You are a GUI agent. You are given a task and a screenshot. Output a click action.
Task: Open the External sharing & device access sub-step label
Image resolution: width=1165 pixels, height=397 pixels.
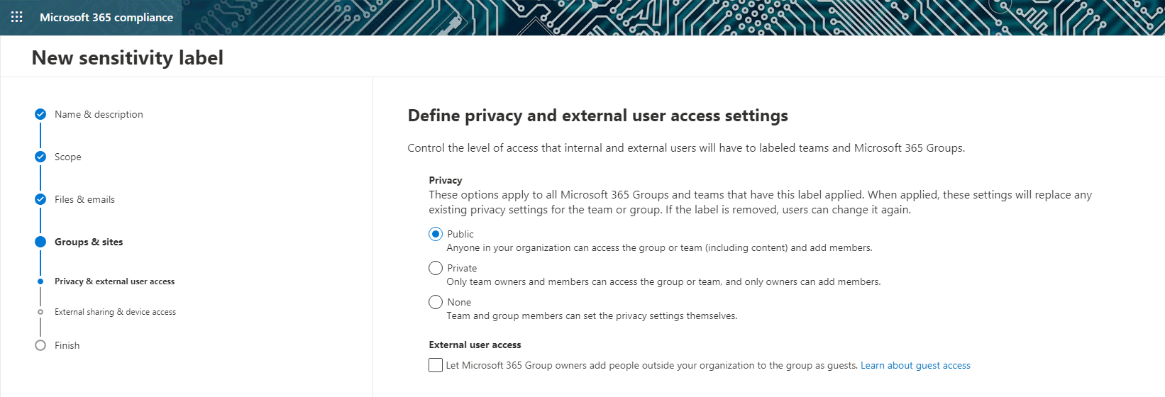(x=115, y=312)
